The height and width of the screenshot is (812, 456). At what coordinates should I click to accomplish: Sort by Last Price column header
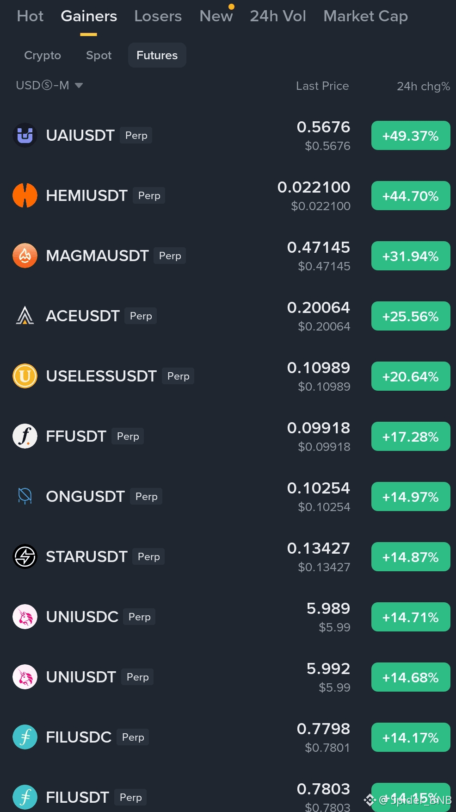click(322, 86)
